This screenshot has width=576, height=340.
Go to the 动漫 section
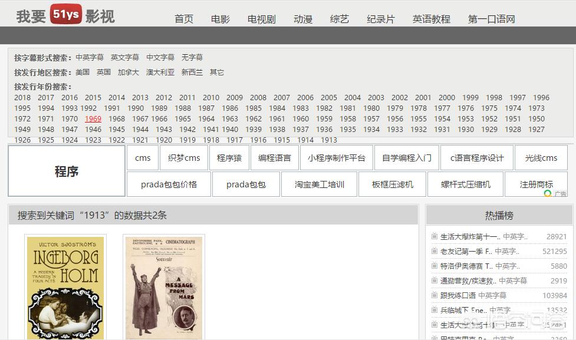(x=302, y=19)
